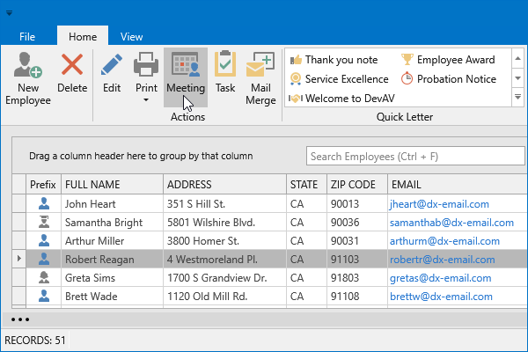
Task: Focus the Search Employees field
Action: 415,157
